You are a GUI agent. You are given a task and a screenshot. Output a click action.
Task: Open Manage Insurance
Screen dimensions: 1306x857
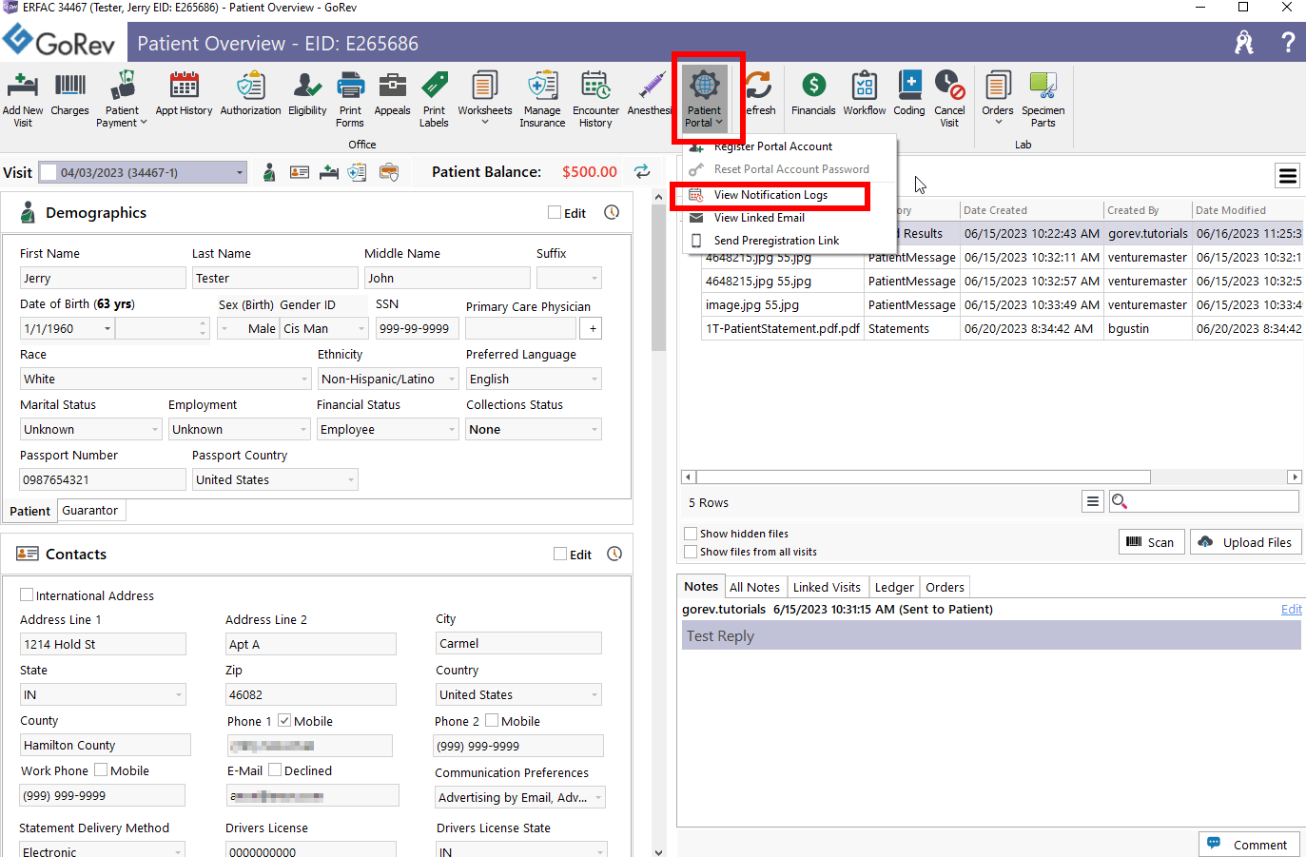[542, 99]
